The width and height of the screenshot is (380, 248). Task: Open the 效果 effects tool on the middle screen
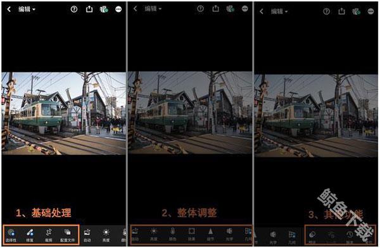click(191, 235)
